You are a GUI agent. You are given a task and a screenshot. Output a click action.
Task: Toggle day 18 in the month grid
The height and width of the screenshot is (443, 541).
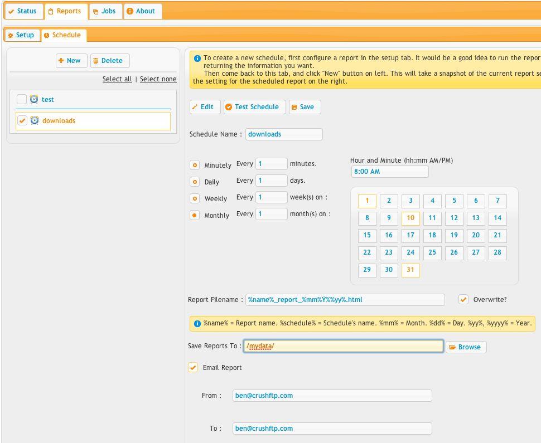coord(432,236)
